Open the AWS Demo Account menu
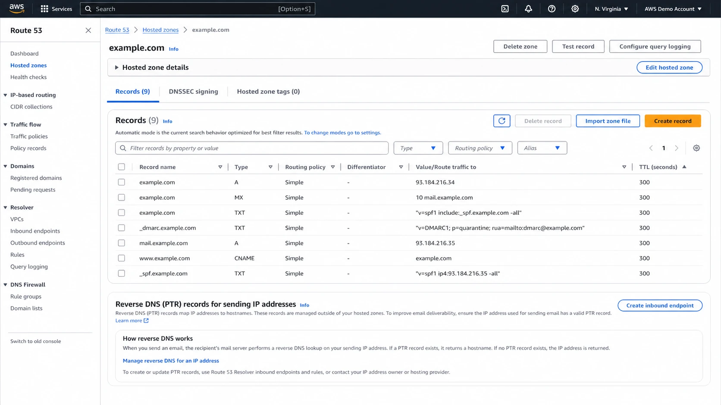The height and width of the screenshot is (405, 721). click(x=673, y=9)
